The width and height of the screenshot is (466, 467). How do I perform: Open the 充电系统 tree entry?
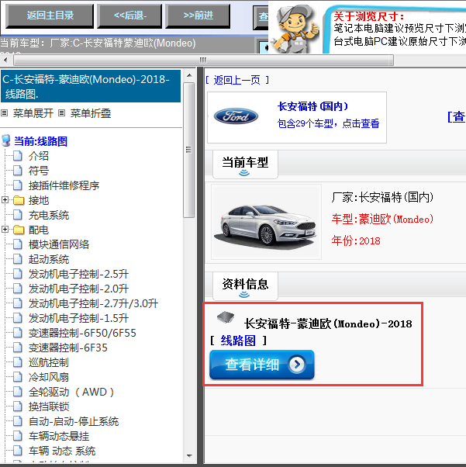[x=49, y=215]
